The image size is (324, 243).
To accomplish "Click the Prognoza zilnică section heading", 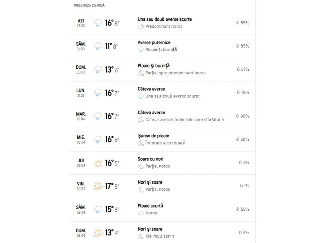I will (89, 5).
